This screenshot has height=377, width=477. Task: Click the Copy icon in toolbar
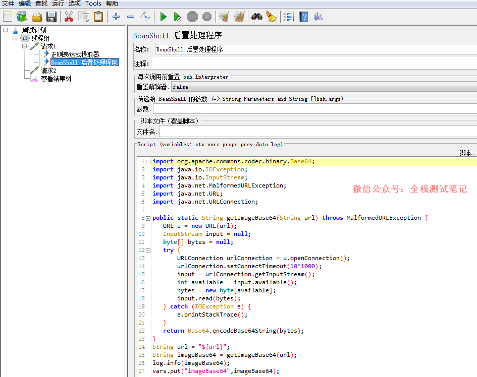(84, 17)
